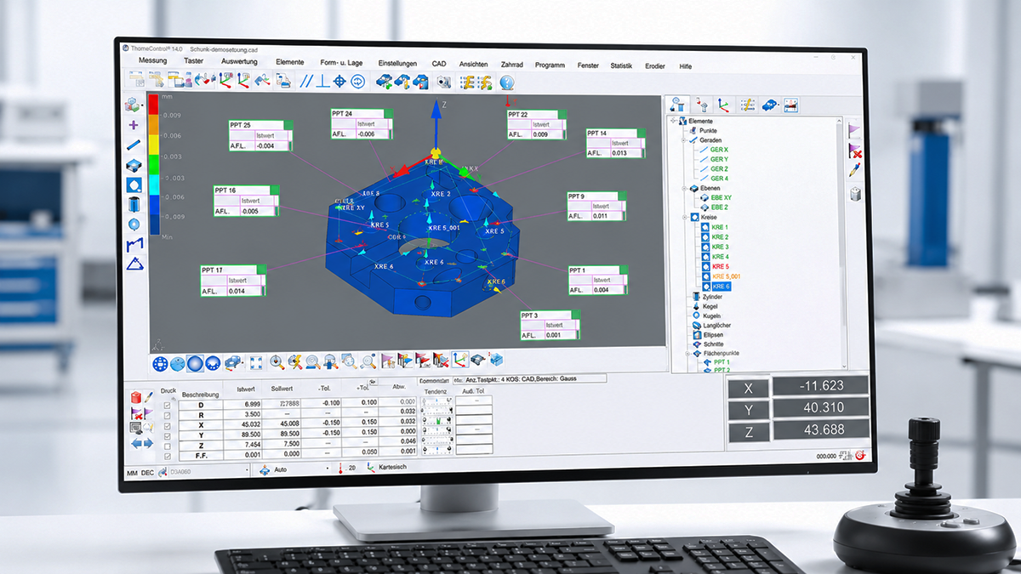Click the trash bin icon in right sidebar

pyautogui.click(x=856, y=194)
